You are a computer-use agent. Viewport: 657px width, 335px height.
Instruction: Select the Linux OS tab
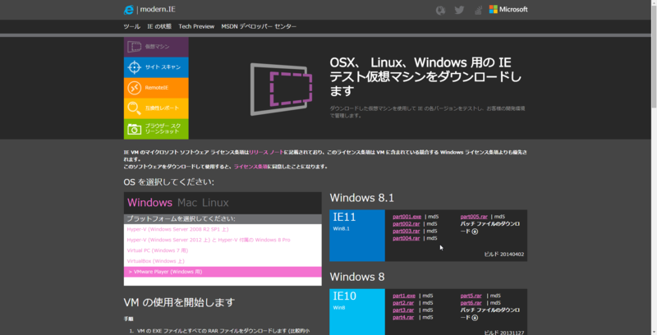pos(215,203)
